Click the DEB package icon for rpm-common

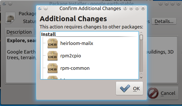[x=53, y=68]
